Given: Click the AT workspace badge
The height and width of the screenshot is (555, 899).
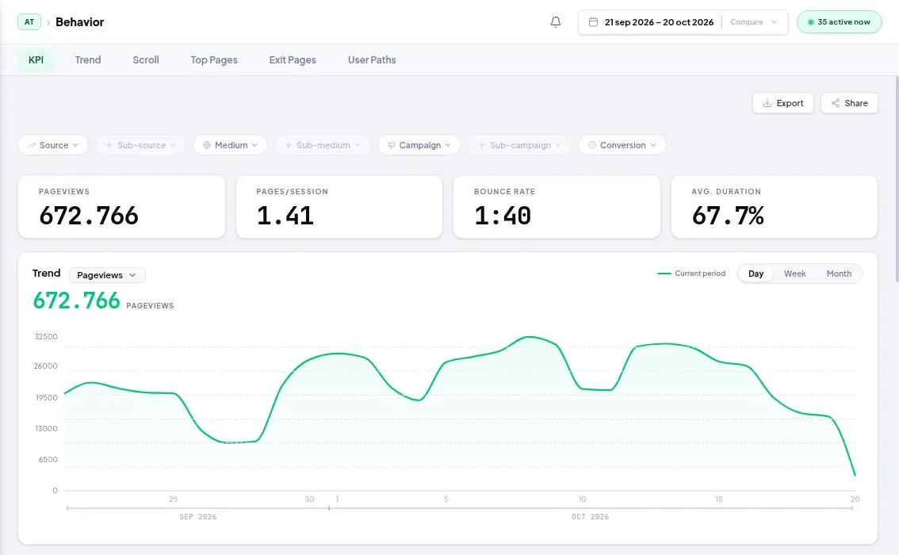Looking at the screenshot, I should (29, 21).
